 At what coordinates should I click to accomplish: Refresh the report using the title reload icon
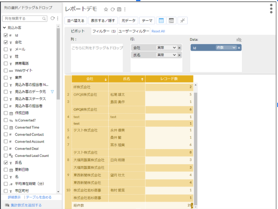tap(113, 9)
